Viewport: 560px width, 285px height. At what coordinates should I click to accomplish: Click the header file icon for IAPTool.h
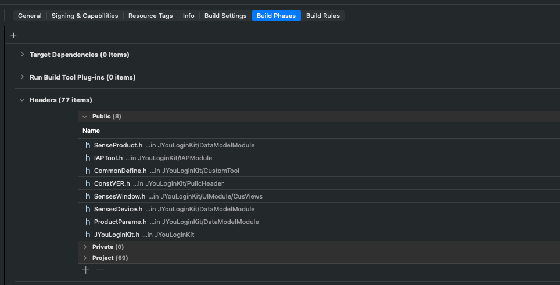tap(88, 158)
